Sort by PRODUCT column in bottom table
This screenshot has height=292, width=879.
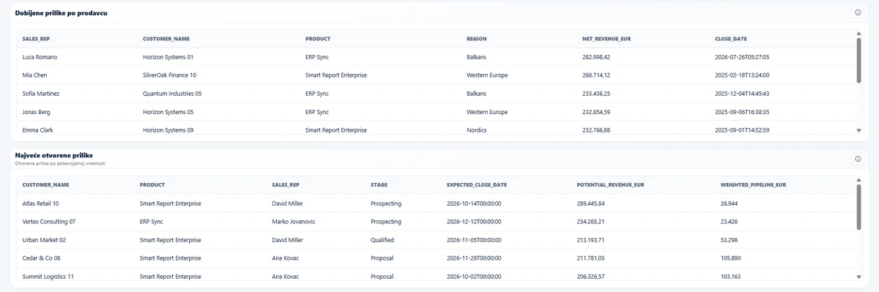coord(152,185)
